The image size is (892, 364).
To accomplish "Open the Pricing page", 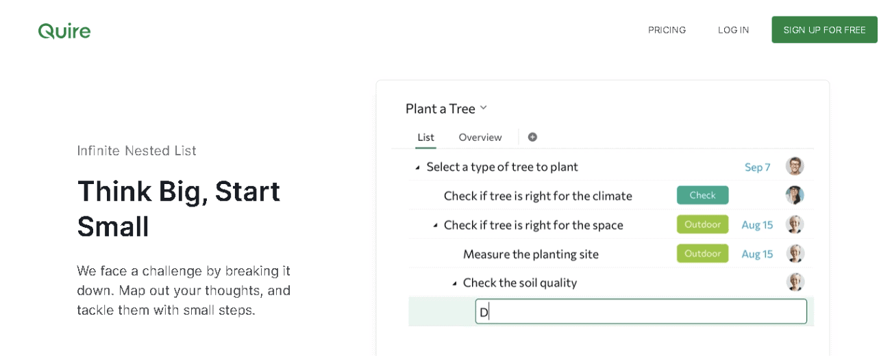I will [x=667, y=30].
